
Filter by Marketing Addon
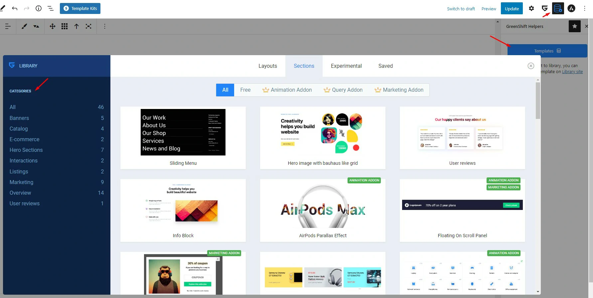click(x=399, y=90)
